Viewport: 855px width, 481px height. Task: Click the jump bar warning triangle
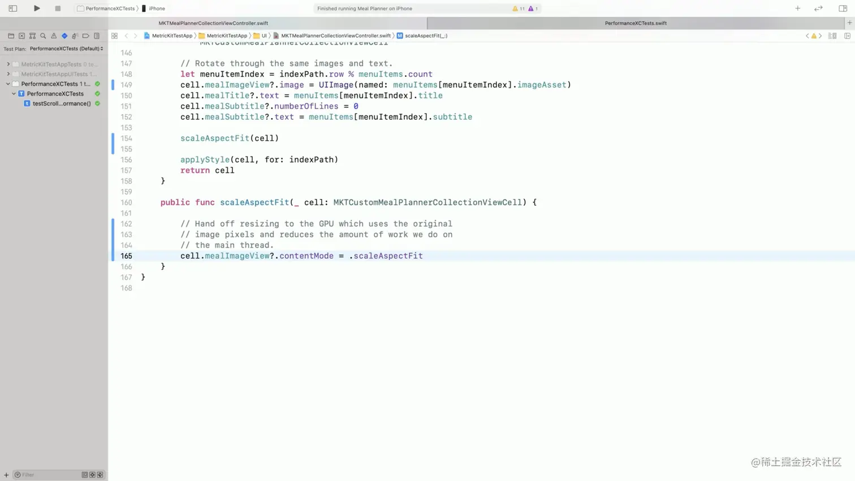point(814,36)
